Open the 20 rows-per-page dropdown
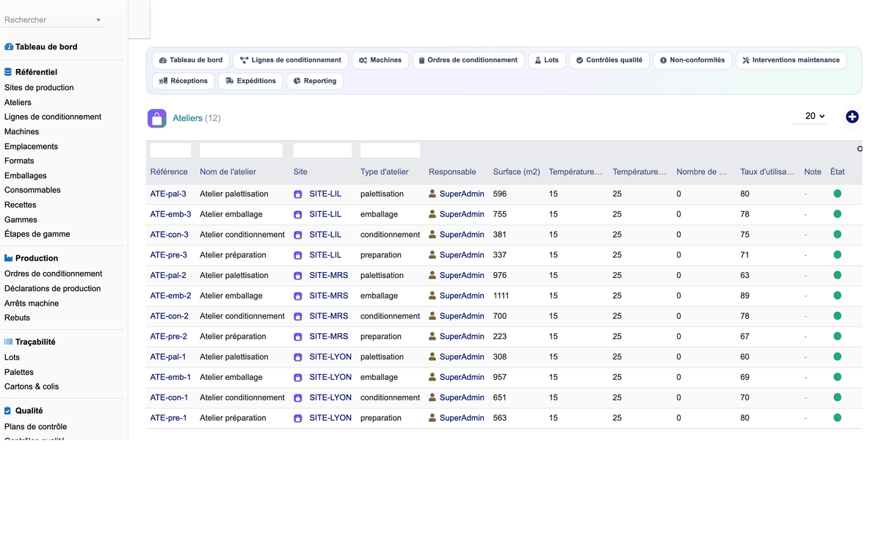Viewport: 881px width, 545px height. pos(811,116)
